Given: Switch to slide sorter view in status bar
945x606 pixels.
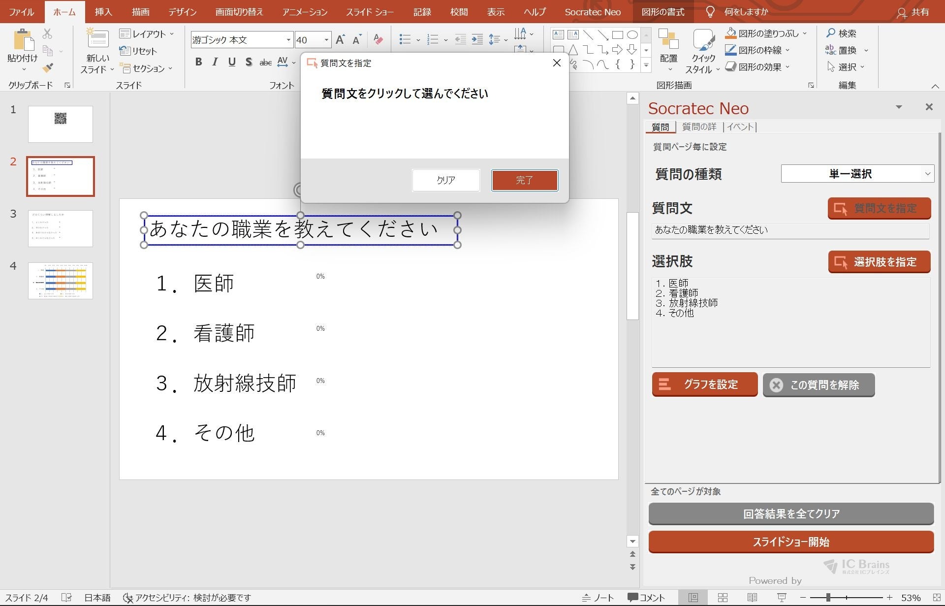Looking at the screenshot, I should click(723, 598).
